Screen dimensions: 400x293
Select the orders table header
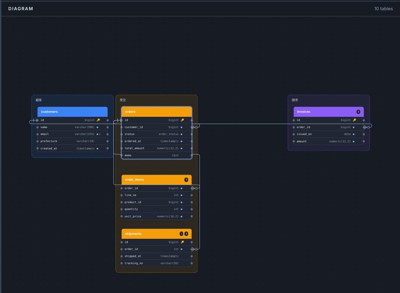pos(157,112)
